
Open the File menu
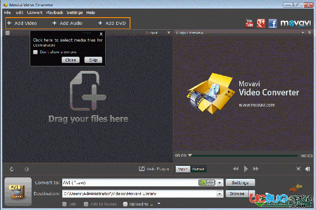(x=8, y=13)
